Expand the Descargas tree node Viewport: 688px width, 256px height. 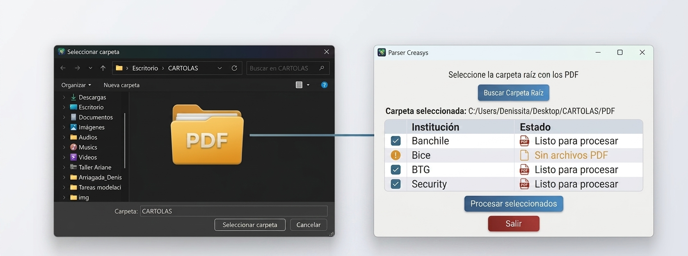pyautogui.click(x=64, y=97)
